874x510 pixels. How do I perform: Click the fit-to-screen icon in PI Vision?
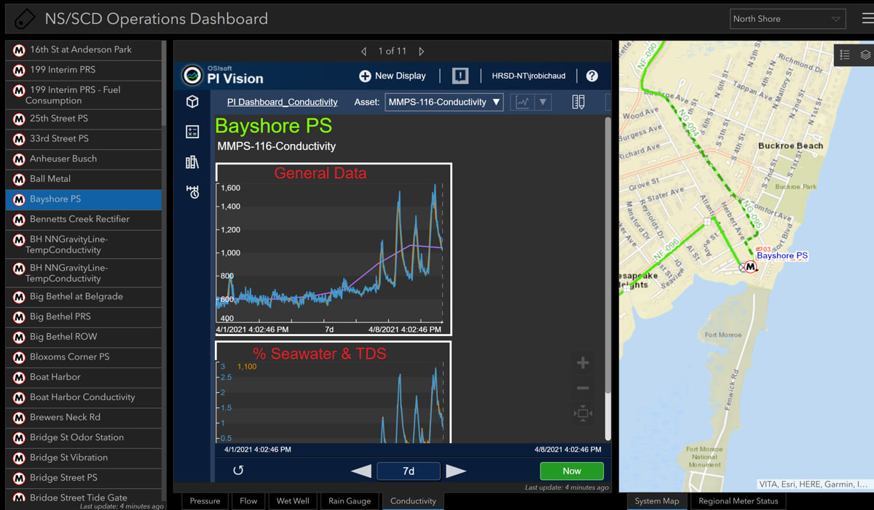[583, 414]
